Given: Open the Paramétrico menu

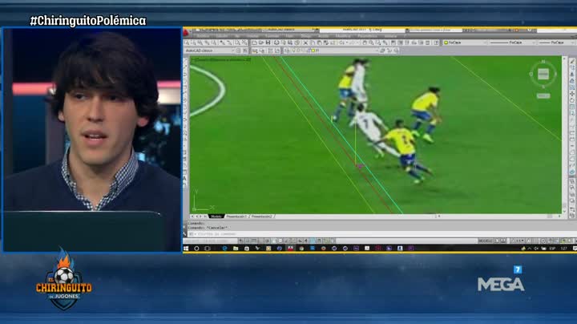Looking at the screenshot, I should 367,36.
